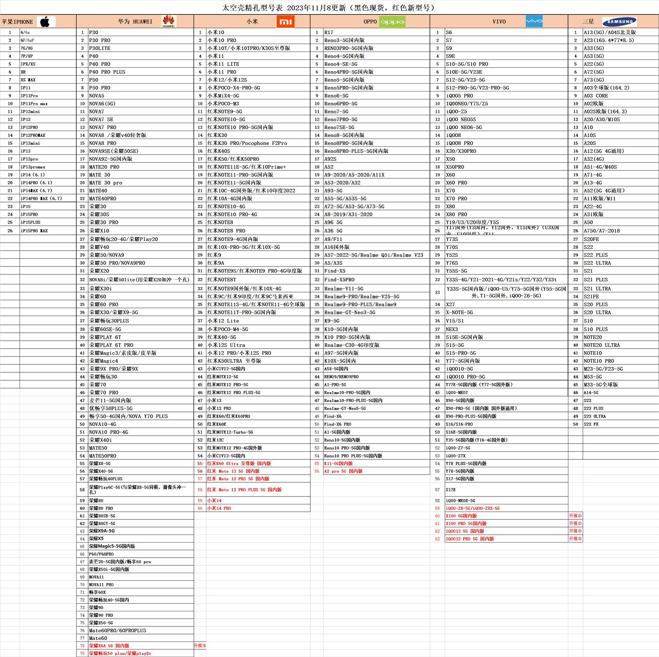Select cell Realme-GT-Neo3-5G
The height and width of the screenshot is (657, 659).
point(376,313)
